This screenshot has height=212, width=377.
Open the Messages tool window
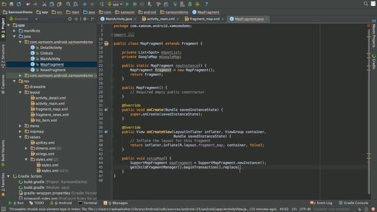[115, 203]
